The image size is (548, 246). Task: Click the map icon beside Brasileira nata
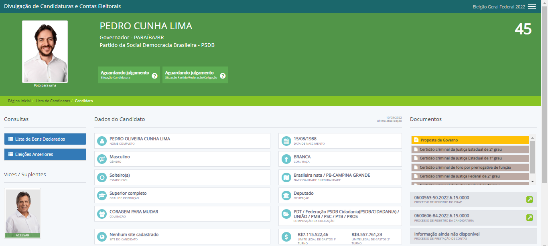coord(286,177)
